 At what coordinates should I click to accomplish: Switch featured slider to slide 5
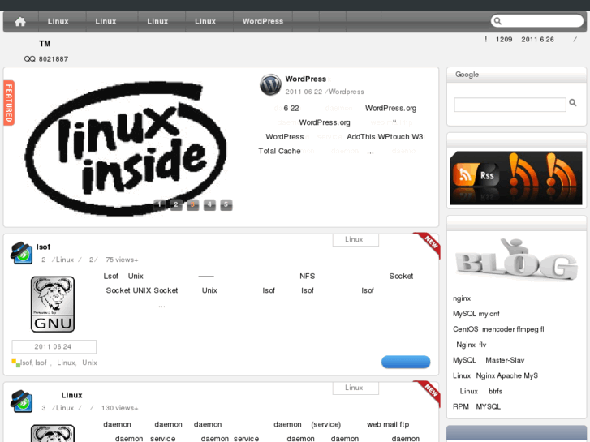click(226, 204)
